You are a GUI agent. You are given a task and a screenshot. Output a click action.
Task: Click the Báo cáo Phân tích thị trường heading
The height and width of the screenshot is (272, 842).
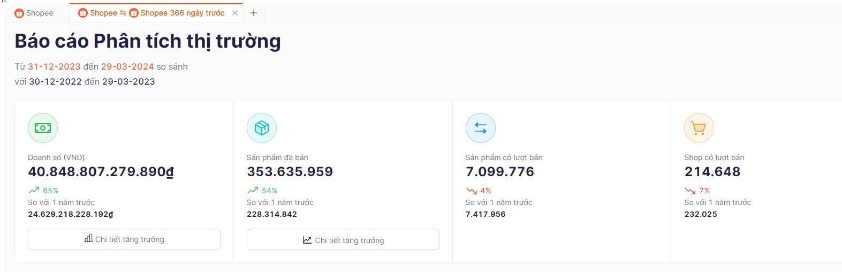tap(148, 41)
